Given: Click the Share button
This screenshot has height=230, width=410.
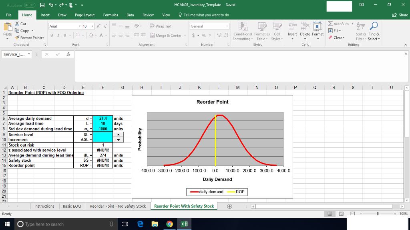Looking at the screenshot, I should pos(400,15).
